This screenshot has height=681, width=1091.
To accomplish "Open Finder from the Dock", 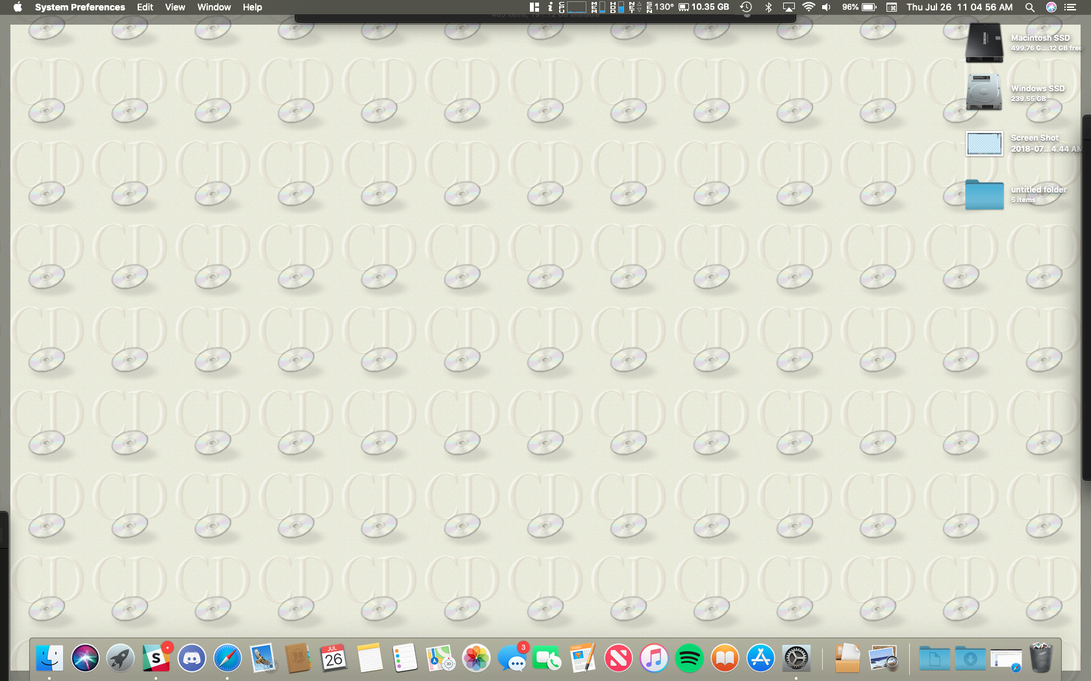I will tap(49, 658).
